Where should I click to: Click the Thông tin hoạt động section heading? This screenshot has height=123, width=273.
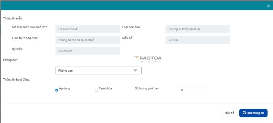pyautogui.click(x=16, y=80)
